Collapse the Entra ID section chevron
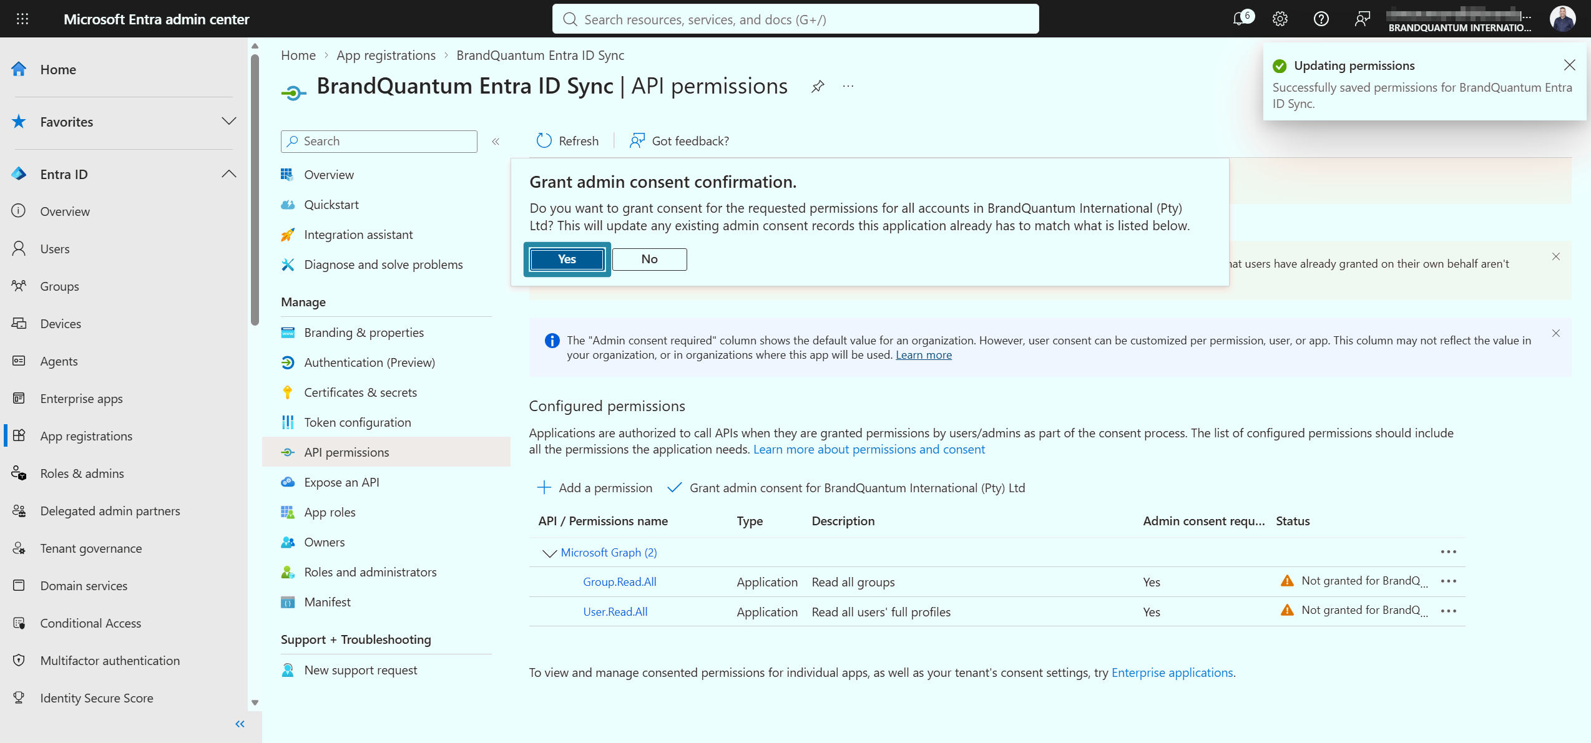This screenshot has width=1591, height=743. coord(229,173)
